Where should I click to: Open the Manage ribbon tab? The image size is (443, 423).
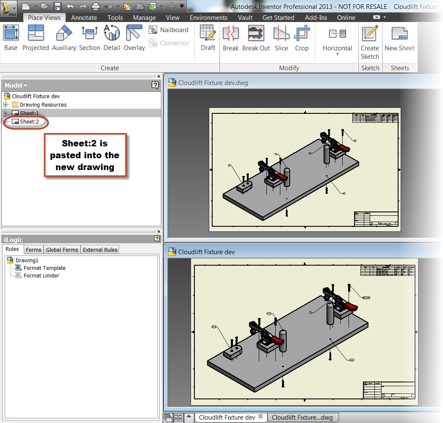[x=144, y=17]
